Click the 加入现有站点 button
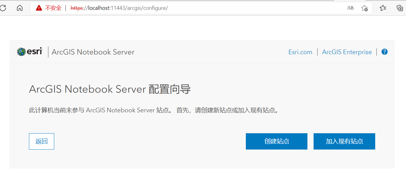This screenshot has width=406, height=176. point(344,141)
